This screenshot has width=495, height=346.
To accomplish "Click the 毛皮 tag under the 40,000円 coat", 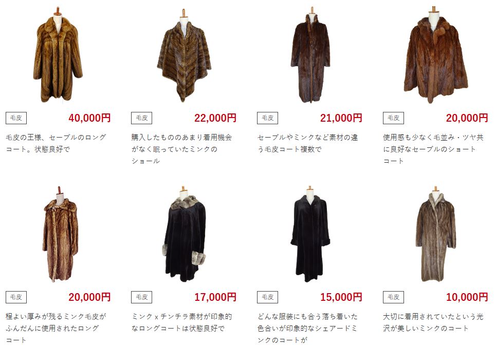I will [x=16, y=118].
